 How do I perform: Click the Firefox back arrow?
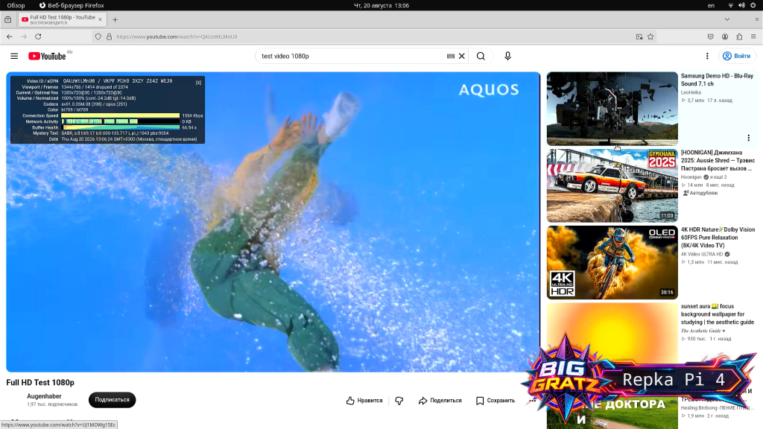click(10, 36)
